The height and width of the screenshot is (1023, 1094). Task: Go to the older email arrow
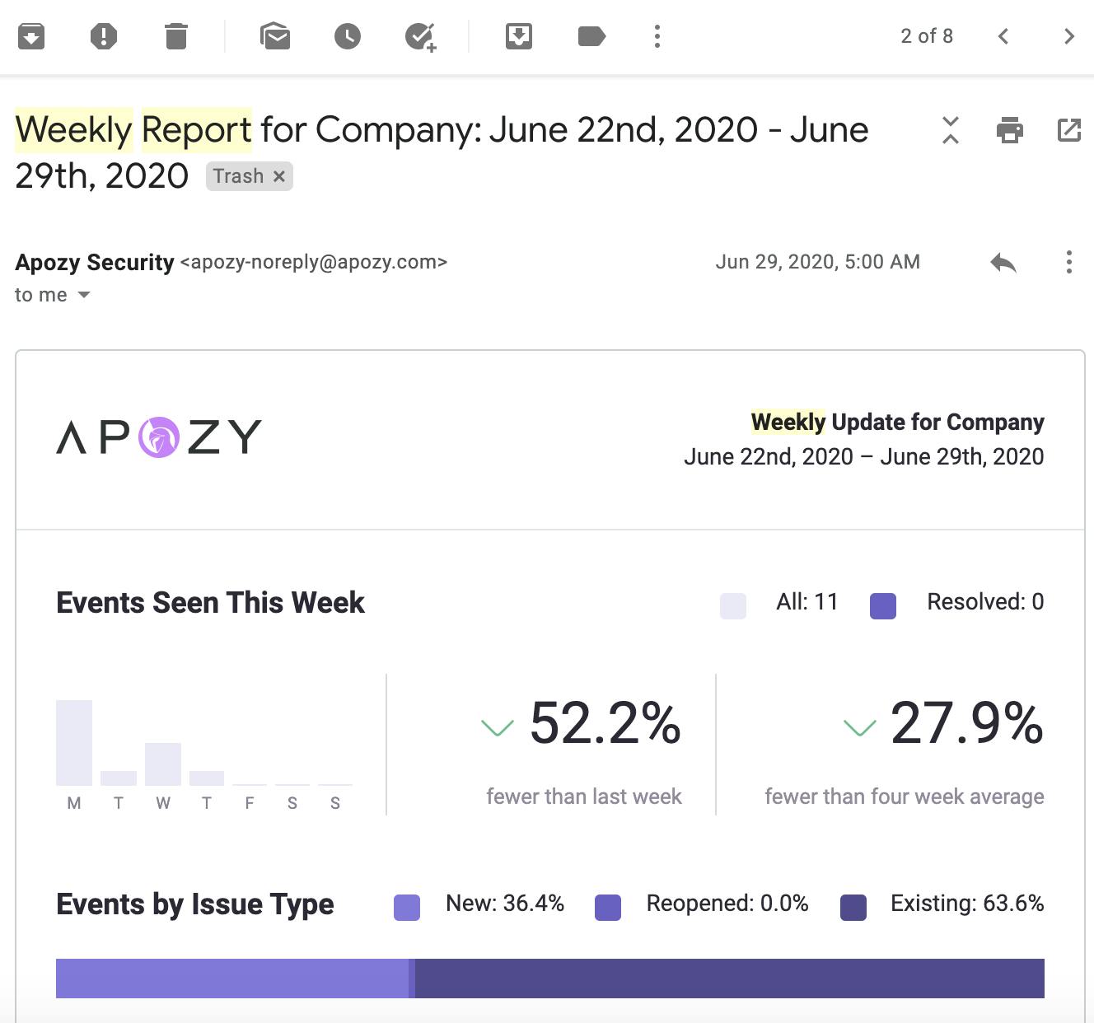[x=1069, y=36]
